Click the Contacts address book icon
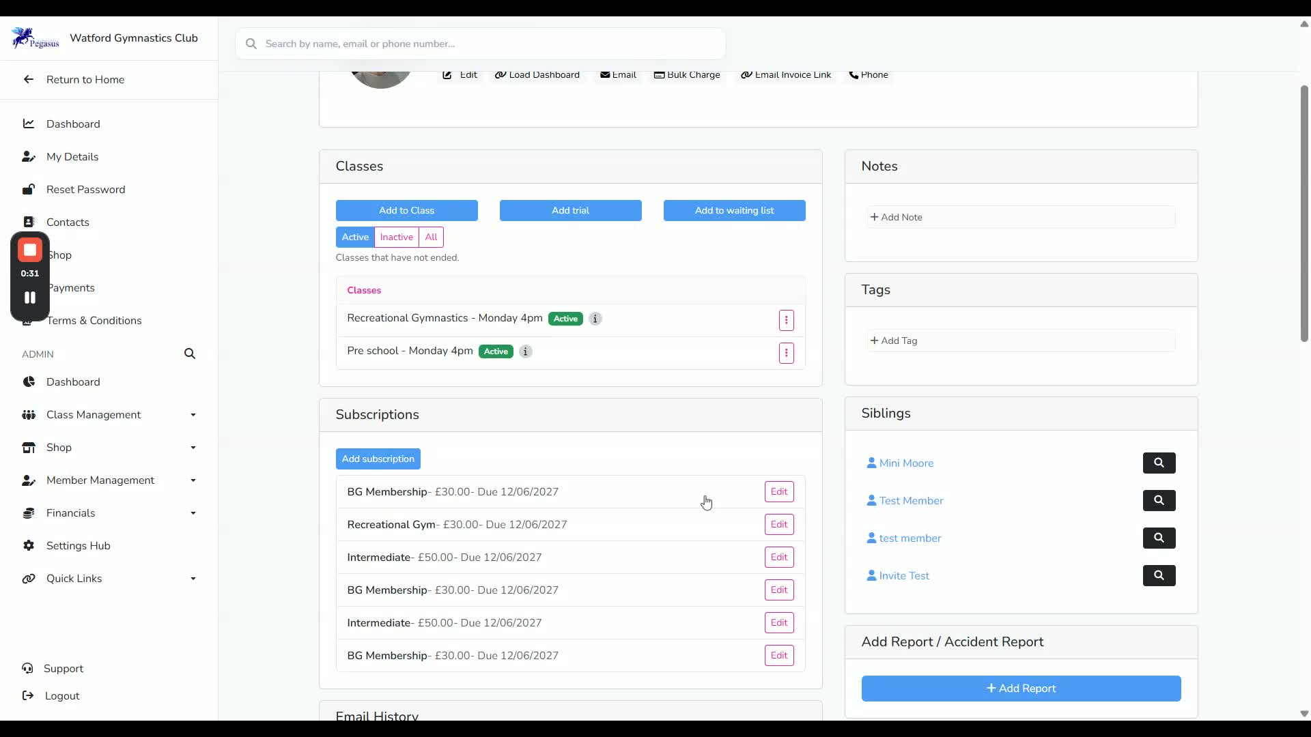 point(28,222)
